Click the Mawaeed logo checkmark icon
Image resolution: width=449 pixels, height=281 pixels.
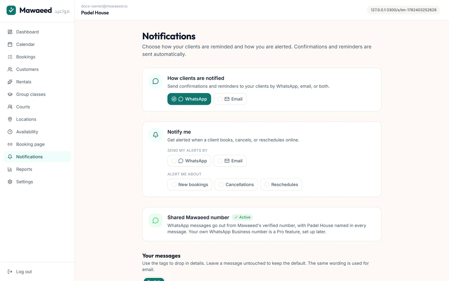click(x=11, y=10)
